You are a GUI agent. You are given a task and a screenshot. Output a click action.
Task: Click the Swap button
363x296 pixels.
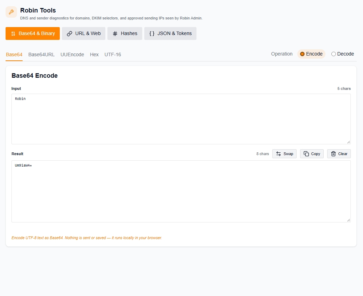click(x=284, y=154)
